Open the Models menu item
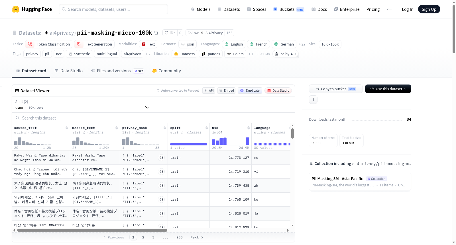The image size is (456, 245). [x=201, y=9]
